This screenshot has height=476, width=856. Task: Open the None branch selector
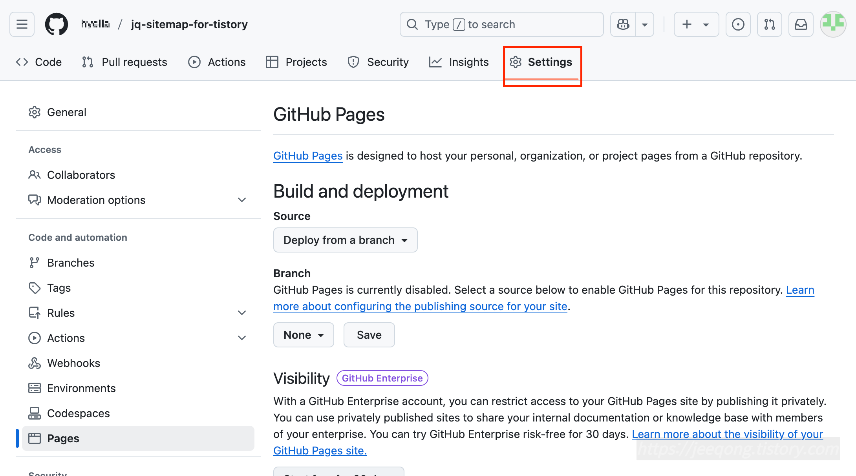(x=304, y=335)
